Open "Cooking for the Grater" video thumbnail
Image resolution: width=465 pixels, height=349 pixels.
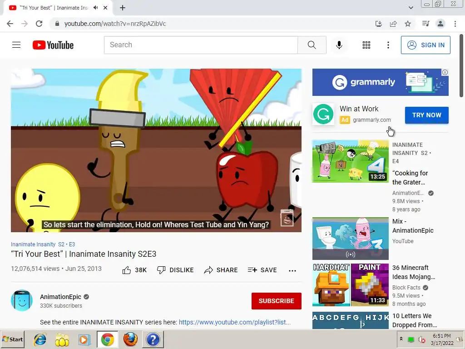350,161
